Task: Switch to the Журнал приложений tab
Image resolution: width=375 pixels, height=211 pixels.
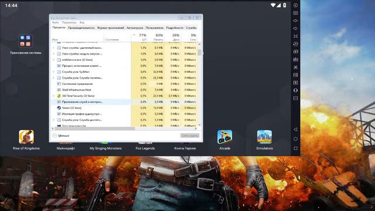Action: pos(111,28)
